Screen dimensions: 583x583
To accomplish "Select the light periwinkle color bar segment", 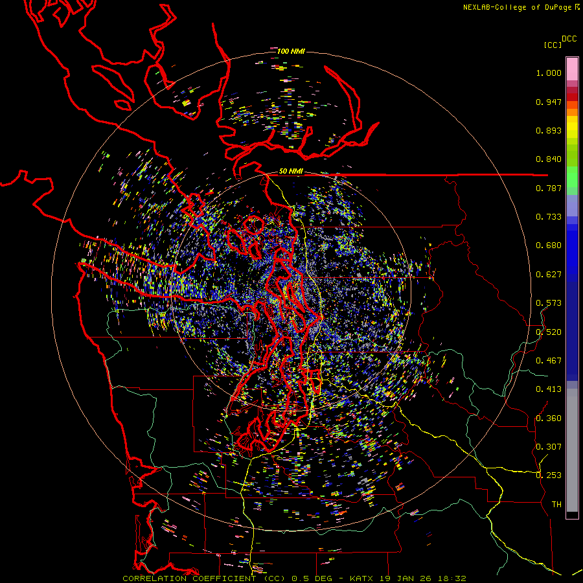I will tap(572, 206).
